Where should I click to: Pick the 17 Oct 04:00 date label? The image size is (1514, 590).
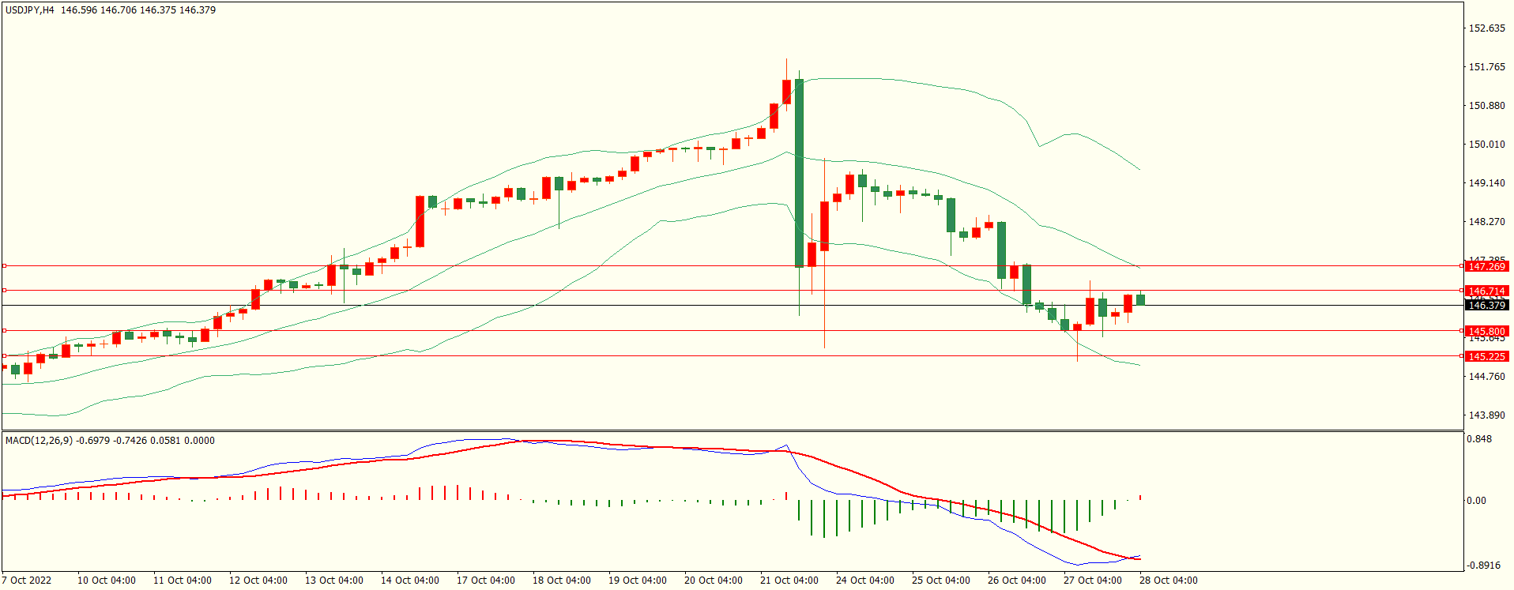tap(485, 581)
